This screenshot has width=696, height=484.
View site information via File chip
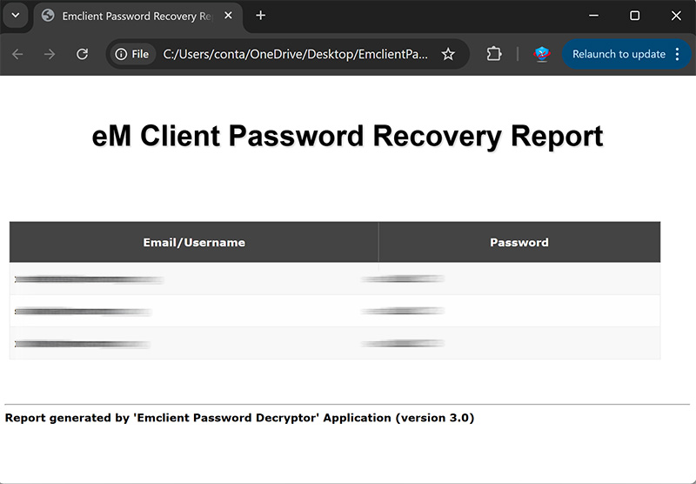click(132, 54)
